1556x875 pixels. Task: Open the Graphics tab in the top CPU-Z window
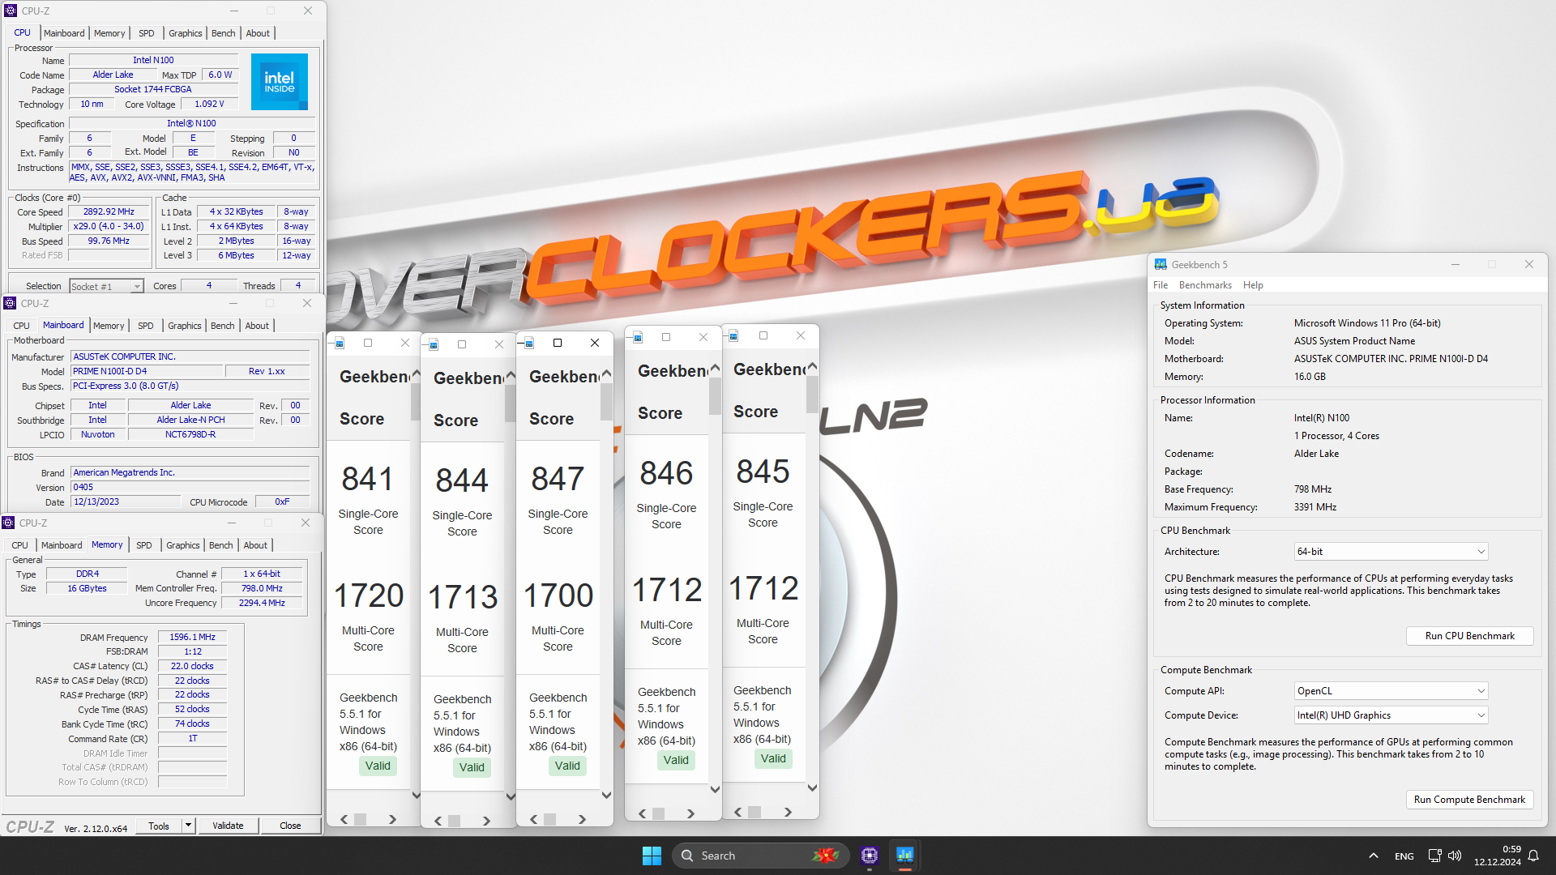pos(186,33)
